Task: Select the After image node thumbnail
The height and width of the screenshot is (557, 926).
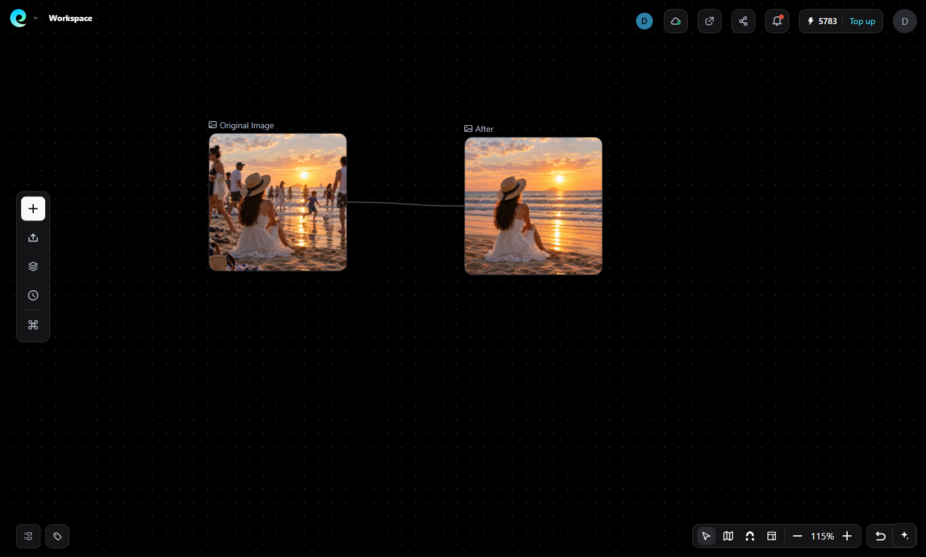Action: tap(533, 206)
